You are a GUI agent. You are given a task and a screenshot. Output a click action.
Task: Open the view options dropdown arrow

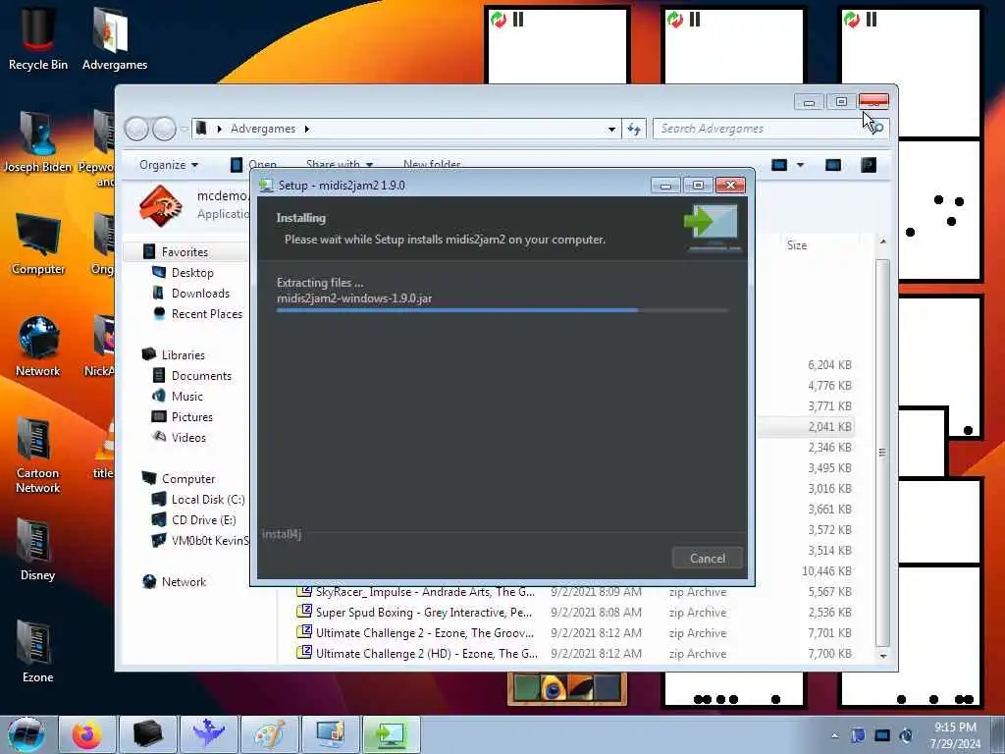800,165
